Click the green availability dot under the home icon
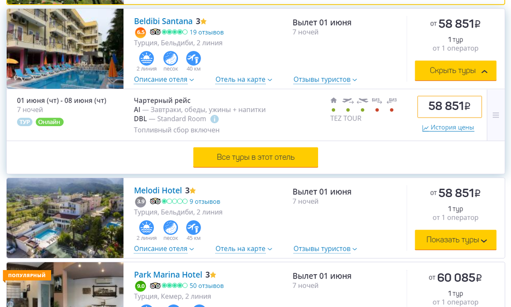Viewport: 511px width, 307px height. [333, 109]
